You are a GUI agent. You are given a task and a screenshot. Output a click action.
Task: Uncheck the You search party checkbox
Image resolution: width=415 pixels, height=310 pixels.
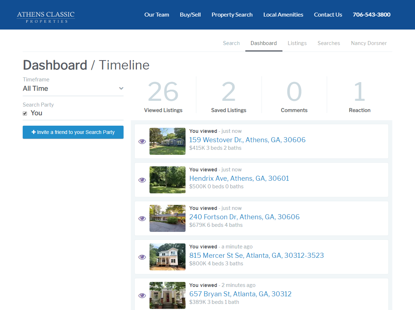(25, 113)
